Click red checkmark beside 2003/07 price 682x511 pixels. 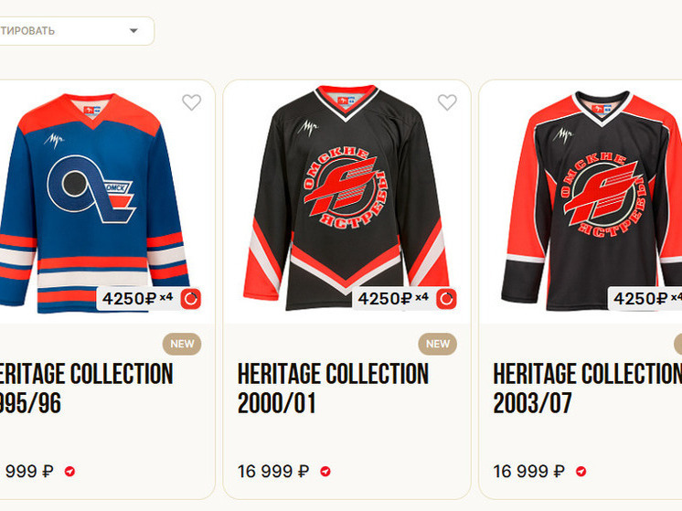tap(581, 472)
